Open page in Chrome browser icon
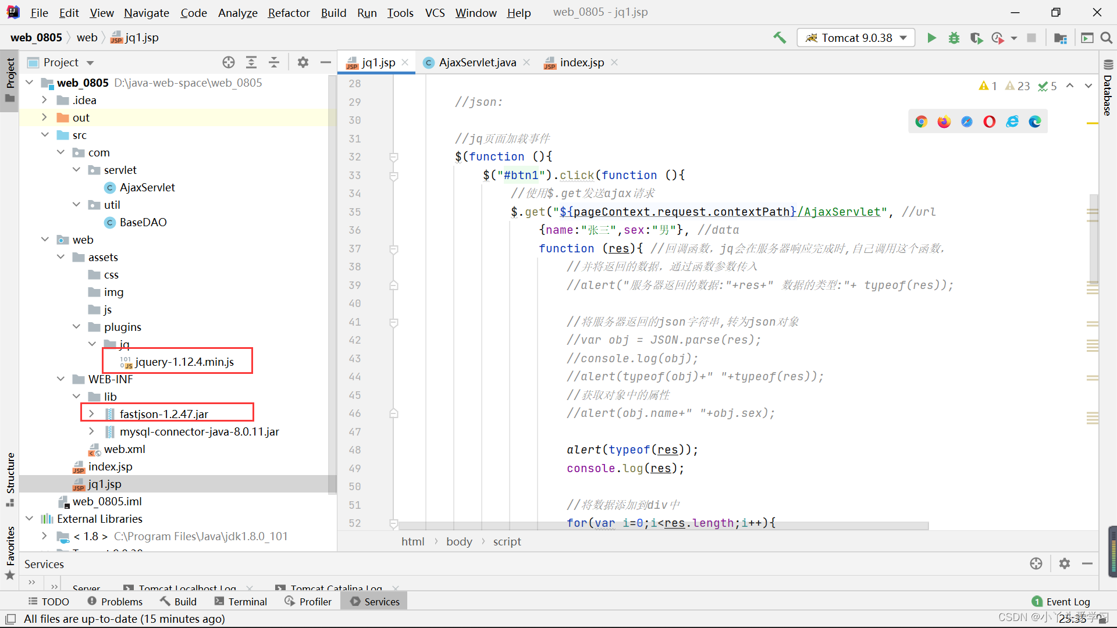Image resolution: width=1117 pixels, height=628 pixels. coord(921,122)
